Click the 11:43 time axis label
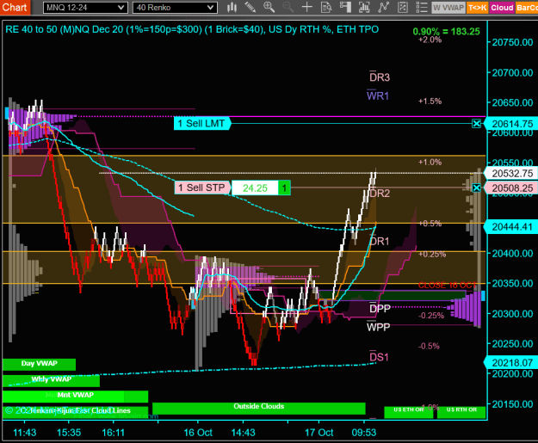538x443 pixels. coord(24,433)
